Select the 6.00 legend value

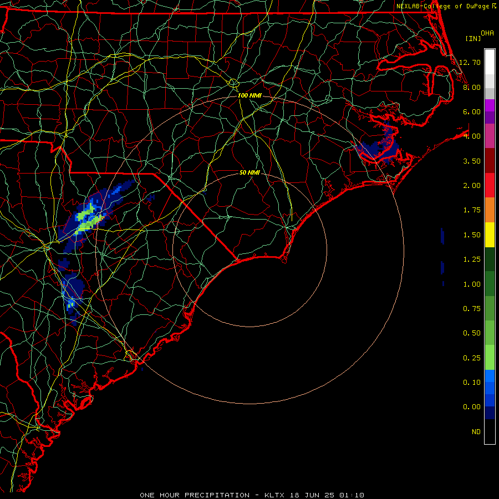pyautogui.click(x=472, y=111)
